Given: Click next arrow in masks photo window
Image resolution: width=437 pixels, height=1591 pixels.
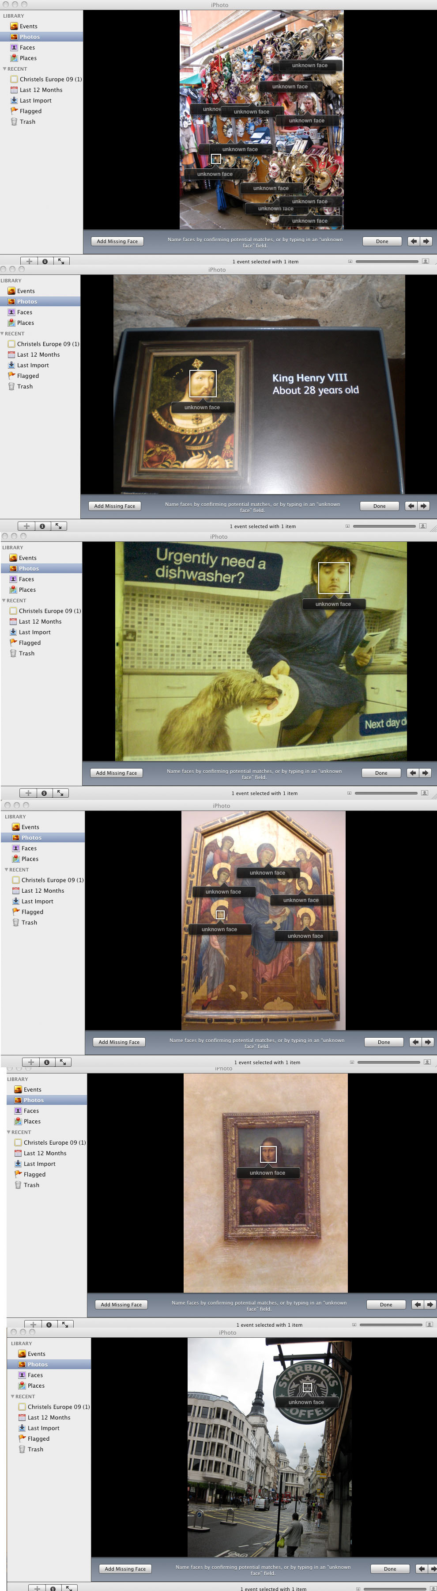Looking at the screenshot, I should point(426,241).
